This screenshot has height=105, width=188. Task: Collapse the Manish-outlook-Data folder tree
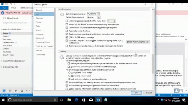pyautogui.click(x=2, y=29)
